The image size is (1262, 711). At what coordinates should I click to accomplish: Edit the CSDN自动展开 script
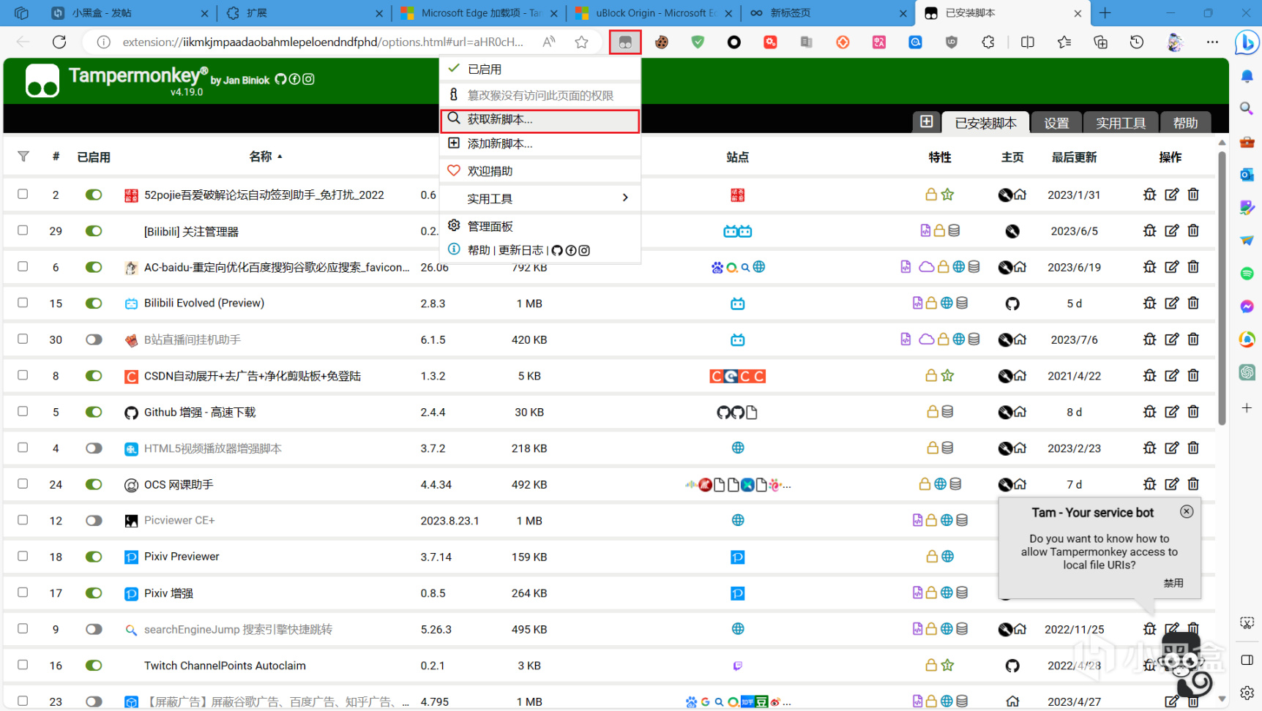(1171, 375)
